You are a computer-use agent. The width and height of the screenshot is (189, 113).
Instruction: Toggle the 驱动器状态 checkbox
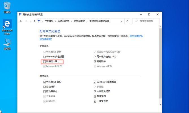[x=44, y=92]
